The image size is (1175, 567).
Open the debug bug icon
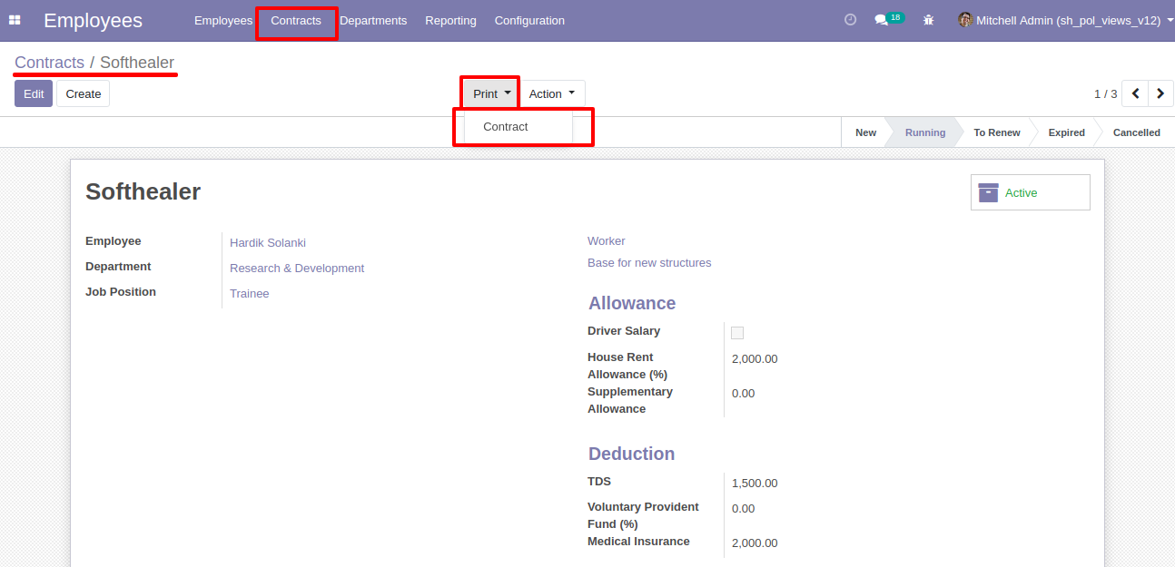pos(928,20)
